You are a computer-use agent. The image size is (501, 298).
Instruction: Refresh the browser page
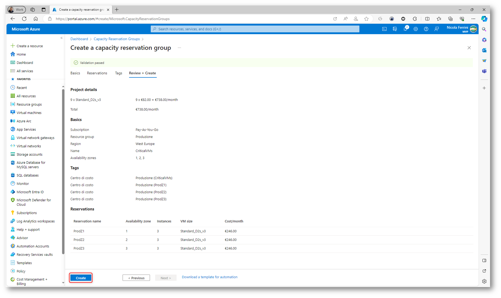point(24,19)
